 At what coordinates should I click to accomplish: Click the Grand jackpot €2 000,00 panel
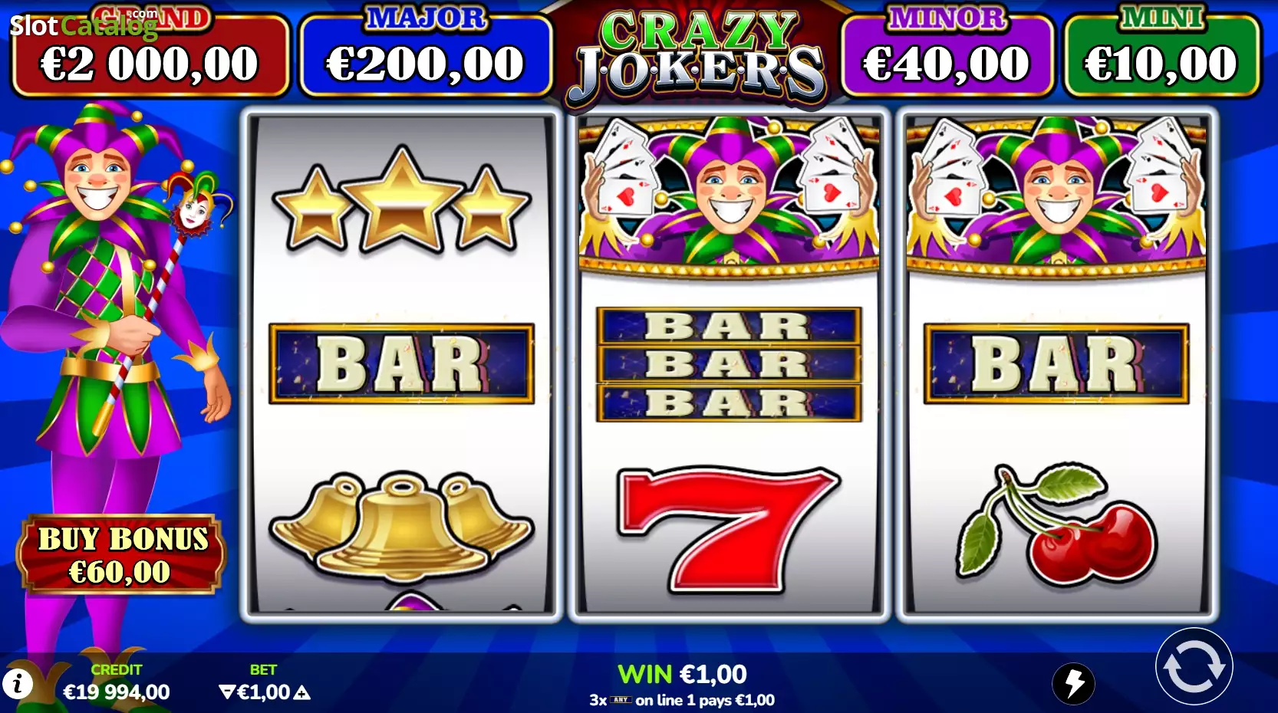click(x=150, y=54)
